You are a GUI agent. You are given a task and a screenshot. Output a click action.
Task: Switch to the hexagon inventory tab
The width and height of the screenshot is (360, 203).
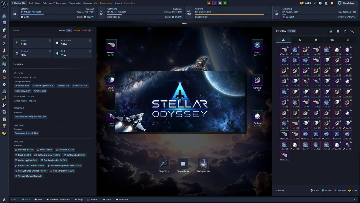(x=348, y=40)
